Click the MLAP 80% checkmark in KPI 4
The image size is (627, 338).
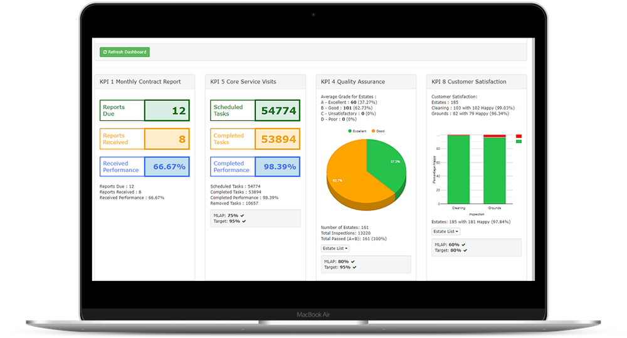(353, 261)
